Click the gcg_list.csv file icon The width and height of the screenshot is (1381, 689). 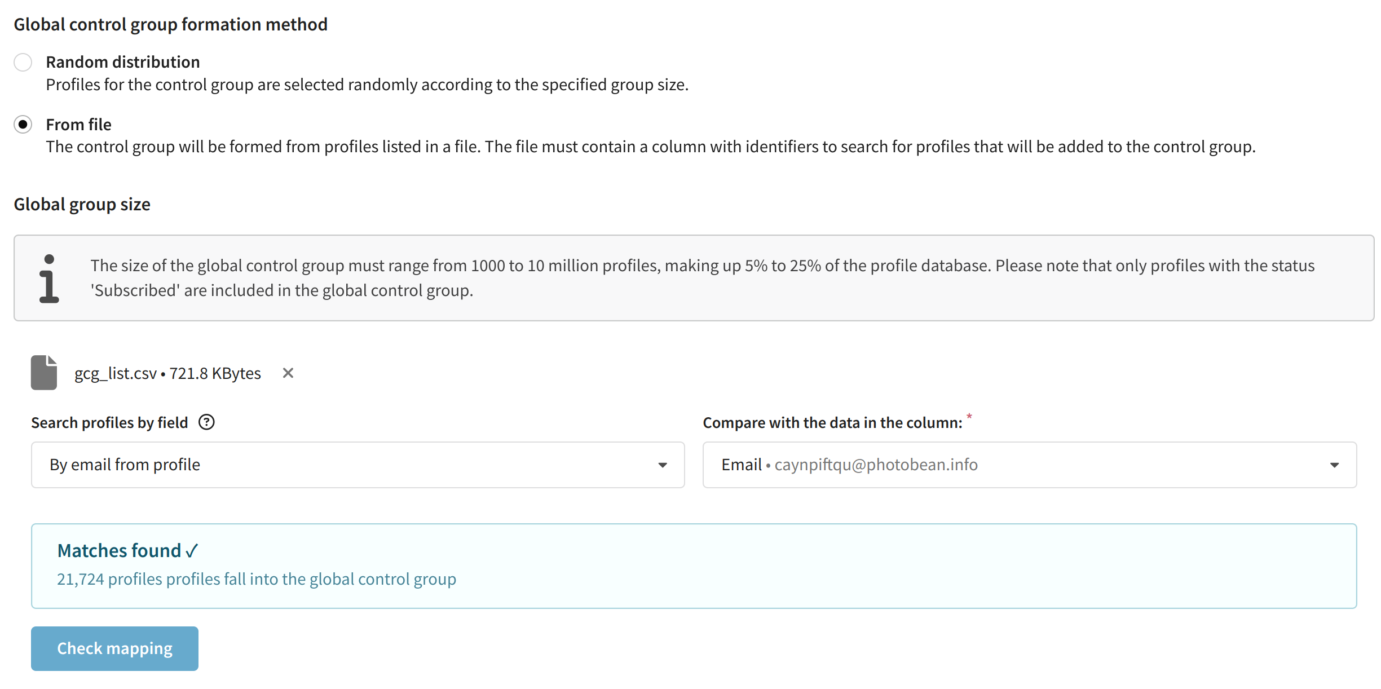pos(44,373)
